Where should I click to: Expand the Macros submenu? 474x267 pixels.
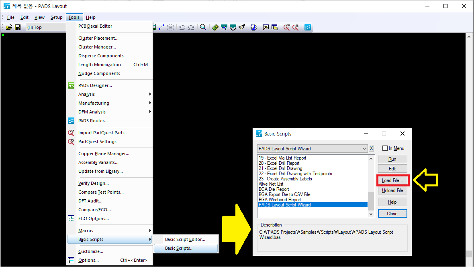pyautogui.click(x=109, y=231)
